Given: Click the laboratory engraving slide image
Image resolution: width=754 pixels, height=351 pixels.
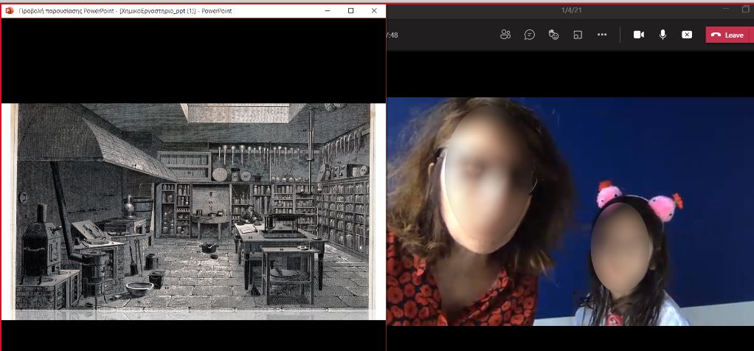Looking at the screenshot, I should click(193, 212).
